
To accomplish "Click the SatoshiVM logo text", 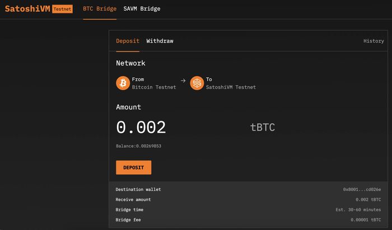I will (x=27, y=9).
